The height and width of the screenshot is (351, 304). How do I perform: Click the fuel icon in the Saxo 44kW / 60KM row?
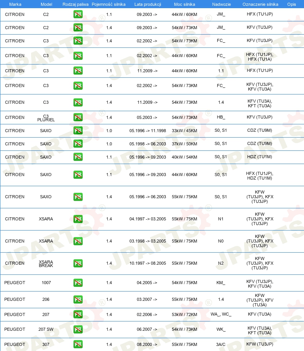(78, 175)
